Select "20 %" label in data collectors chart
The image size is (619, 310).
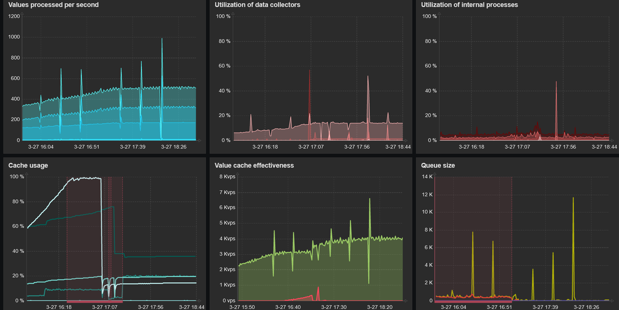pyautogui.click(x=225, y=115)
